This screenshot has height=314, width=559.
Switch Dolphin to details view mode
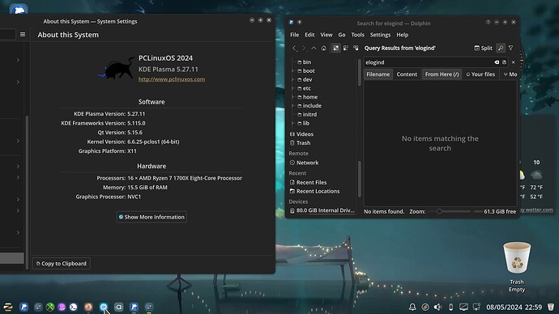(x=356, y=48)
